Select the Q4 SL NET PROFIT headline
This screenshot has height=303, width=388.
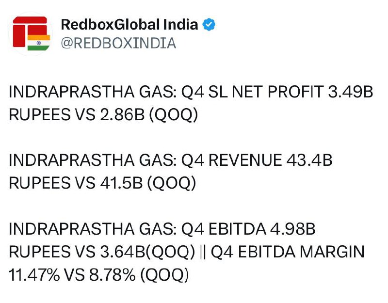[x=252, y=92]
